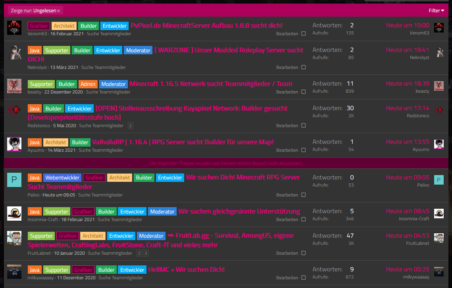The width and height of the screenshot is (452, 288).
Task: Click beasty's Valyrian avatar at left of row
Action: (14, 86)
